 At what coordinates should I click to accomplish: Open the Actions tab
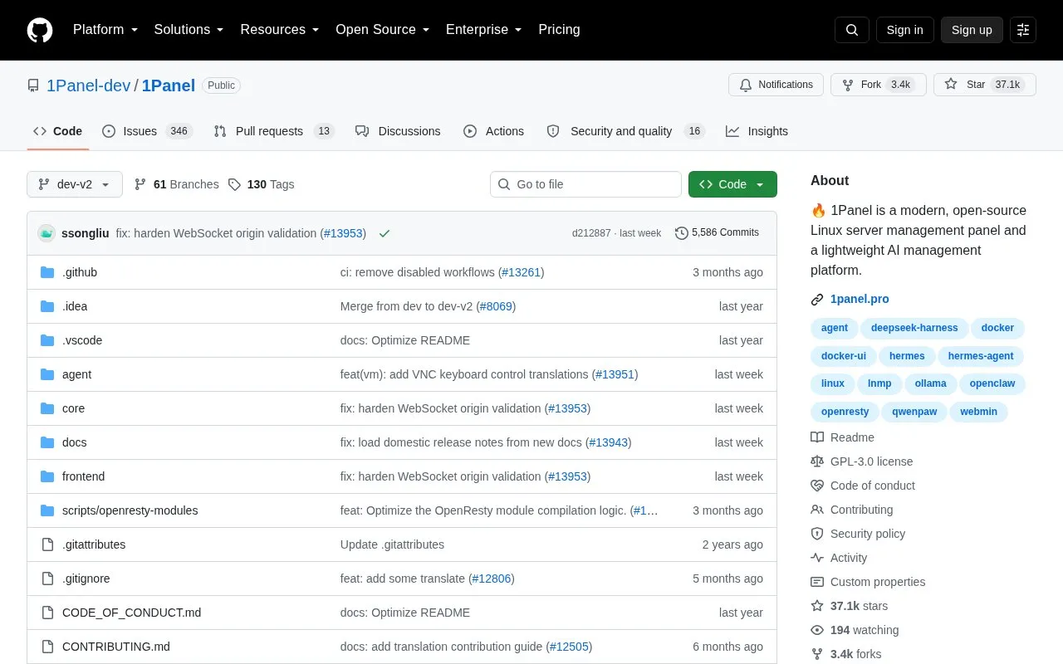(x=493, y=131)
